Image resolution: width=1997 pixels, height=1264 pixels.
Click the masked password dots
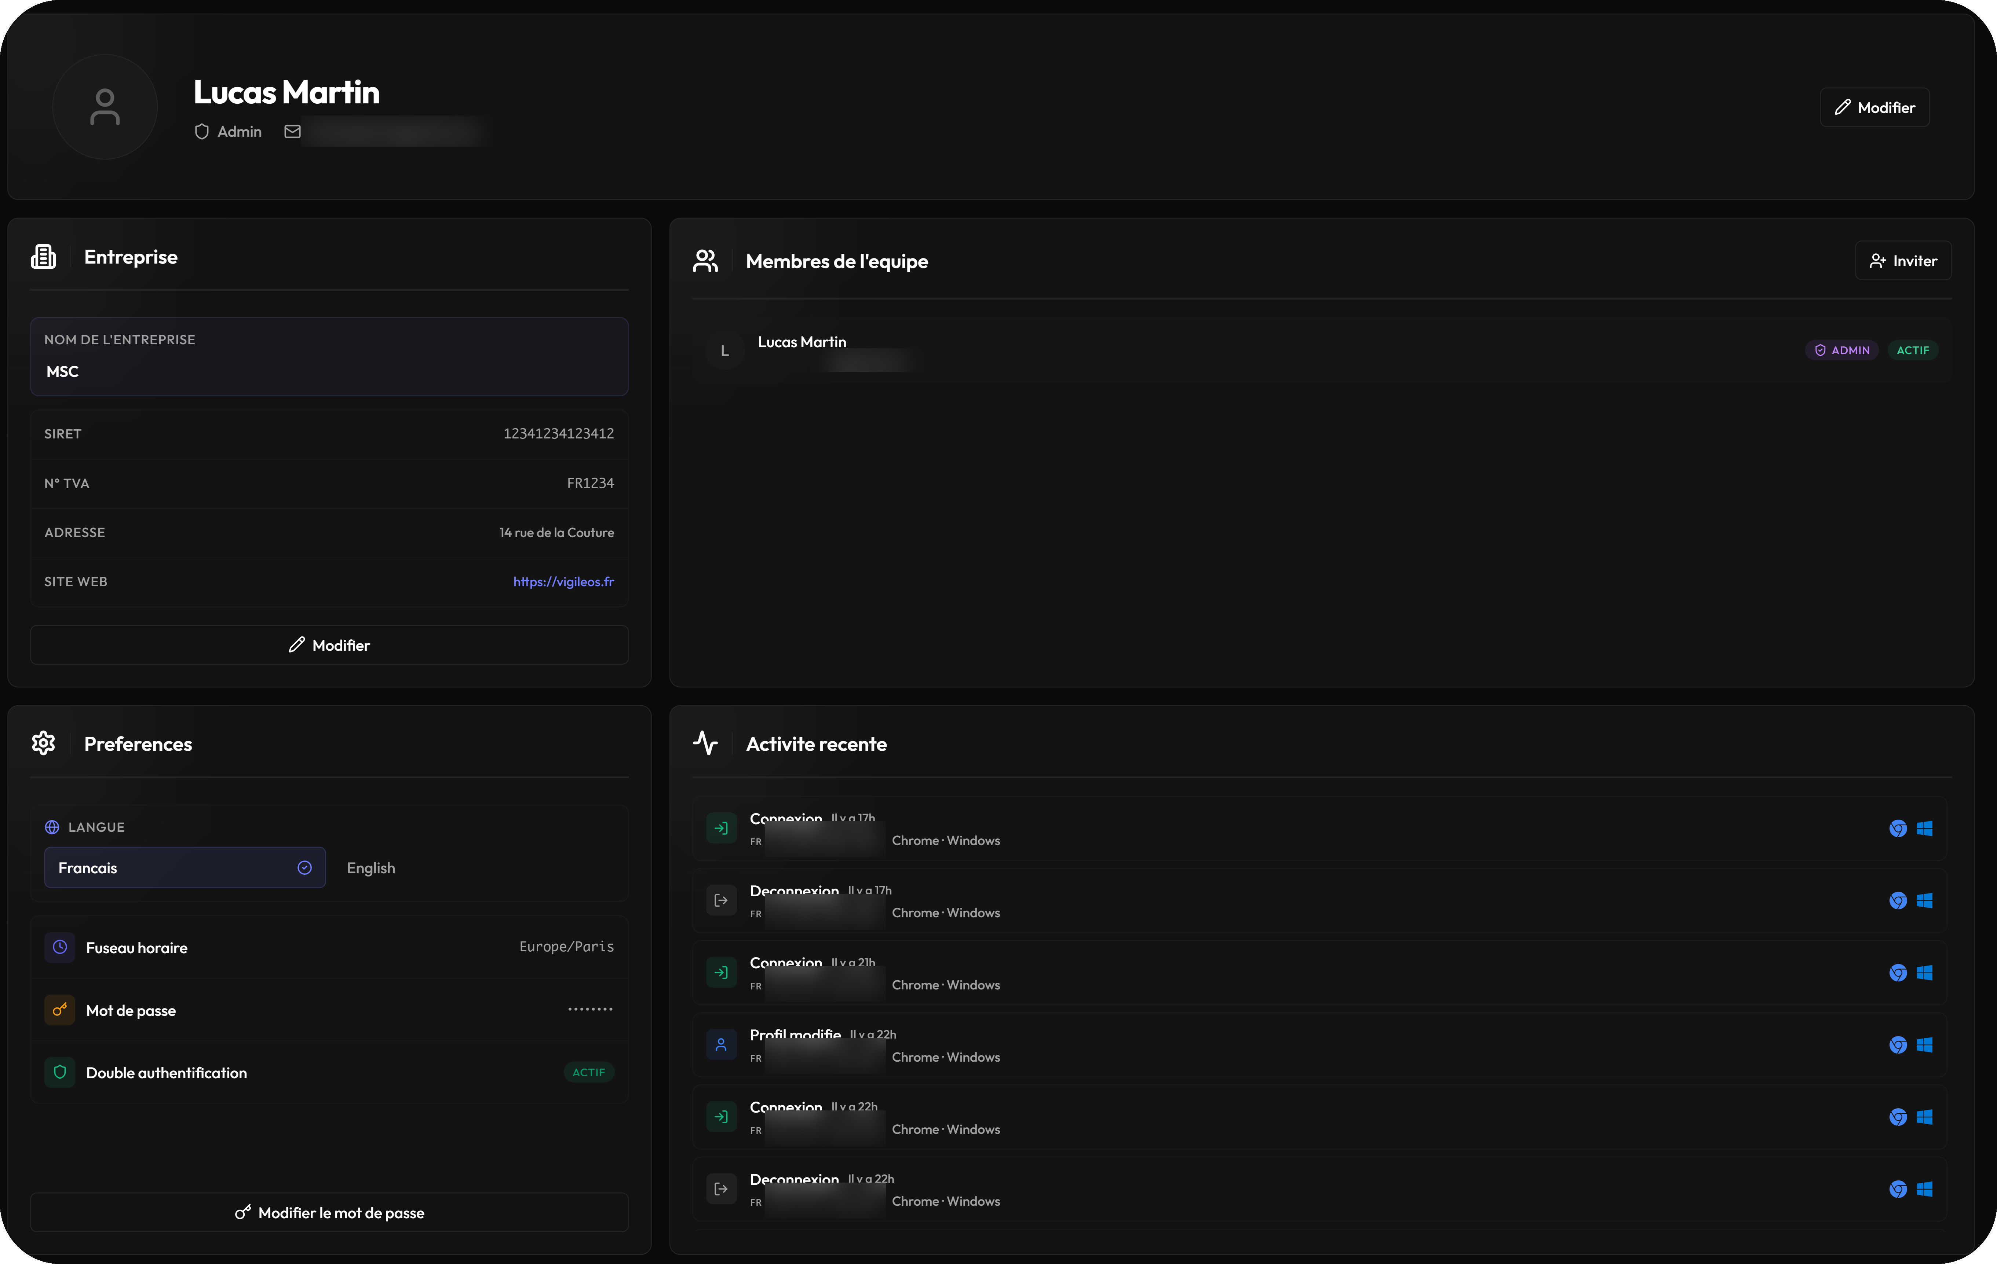pos(591,1009)
